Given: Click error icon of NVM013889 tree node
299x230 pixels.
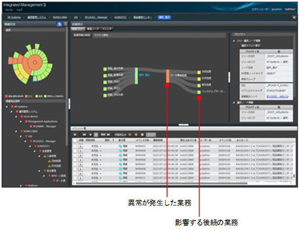Looking at the screenshot, I should coord(22,131).
